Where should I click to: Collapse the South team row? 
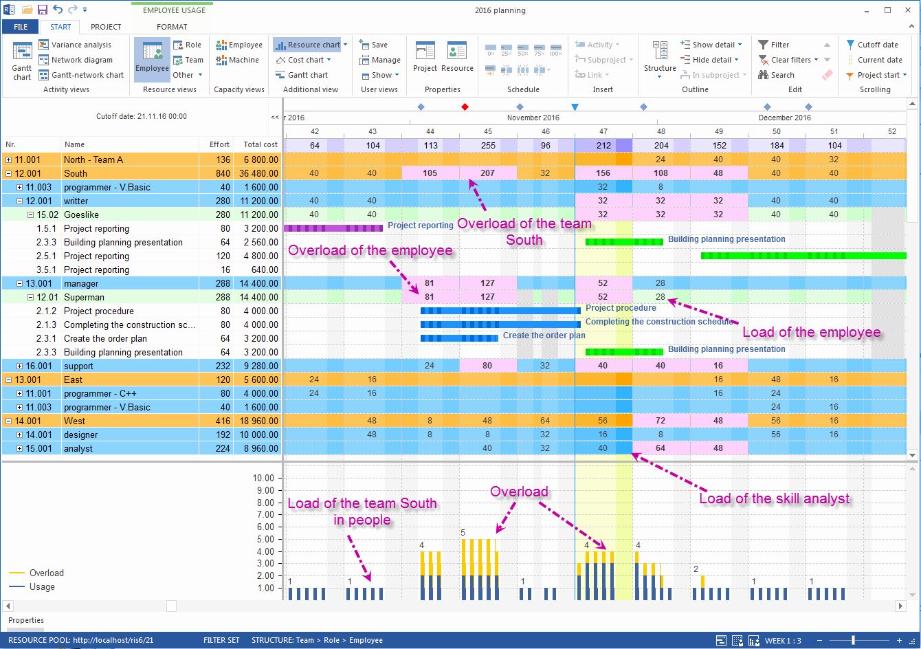point(8,173)
